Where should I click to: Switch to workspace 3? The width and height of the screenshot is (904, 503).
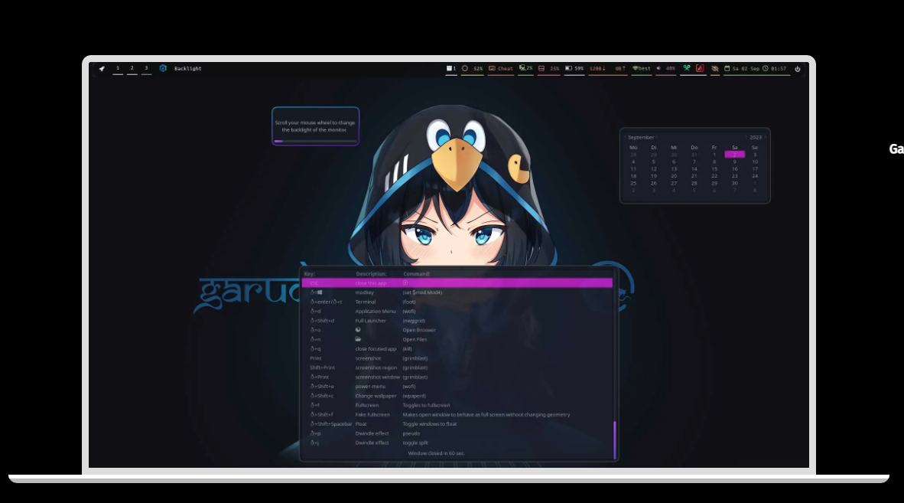point(146,68)
